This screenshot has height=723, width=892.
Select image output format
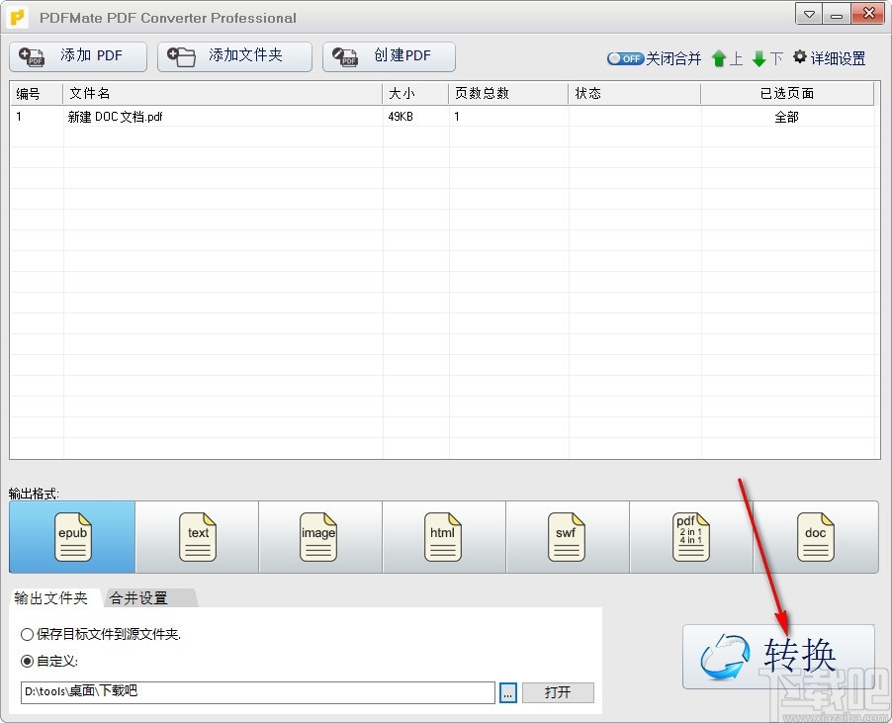coord(320,537)
